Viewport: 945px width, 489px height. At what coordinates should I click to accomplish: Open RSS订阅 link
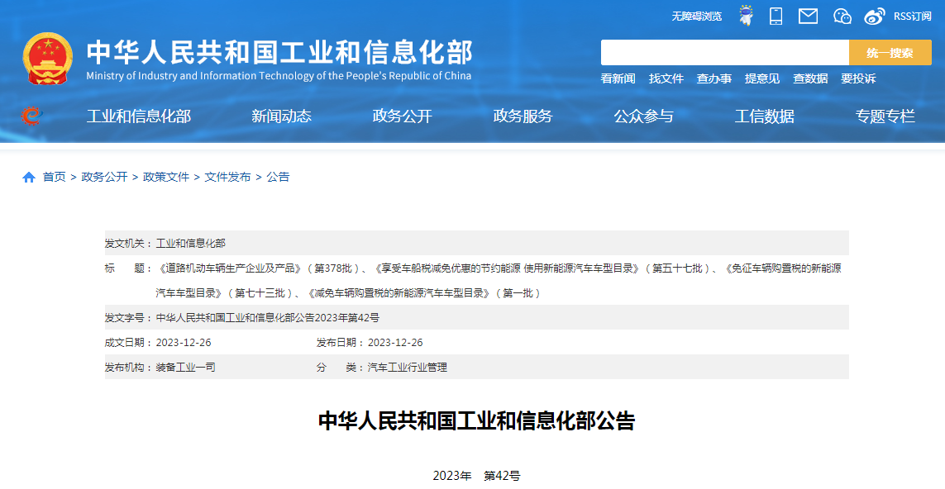pos(913,17)
